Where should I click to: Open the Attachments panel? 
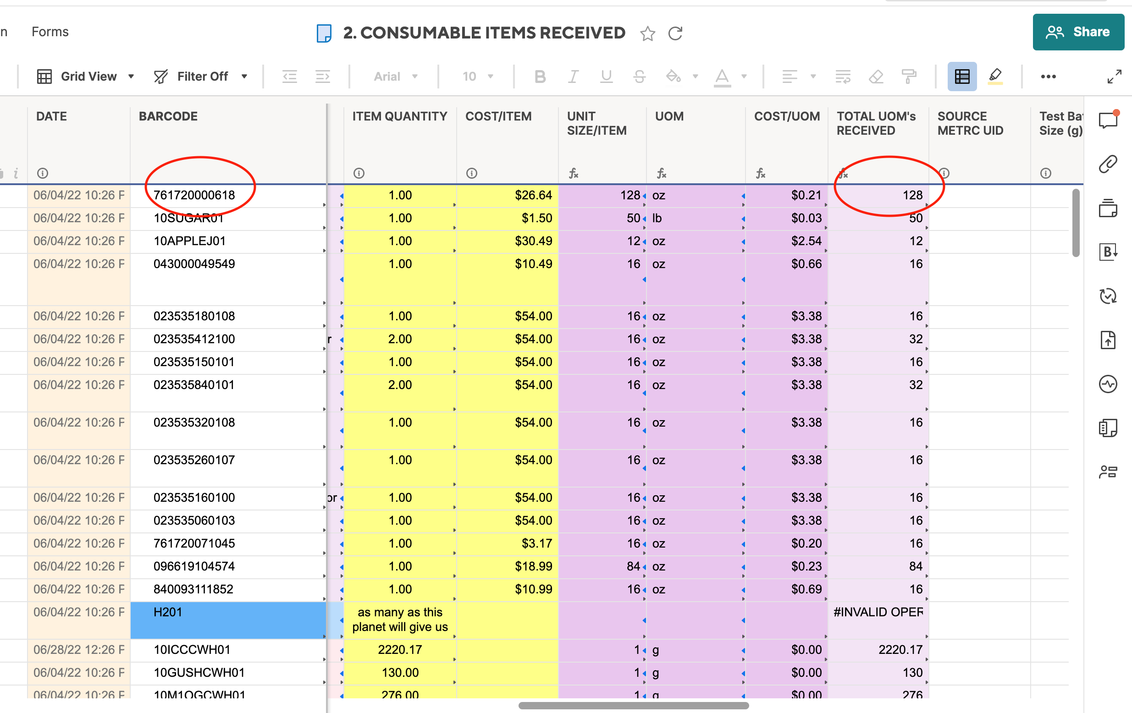(1108, 164)
